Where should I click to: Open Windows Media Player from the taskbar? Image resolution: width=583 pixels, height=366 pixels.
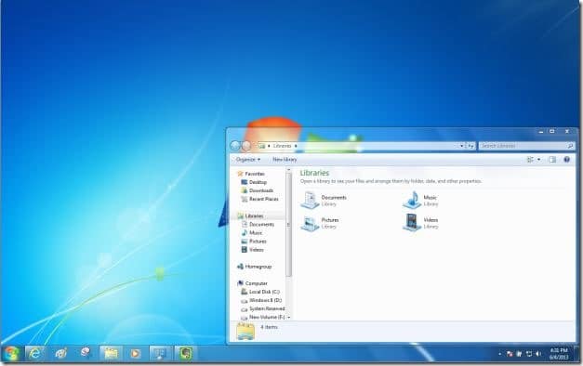(x=136, y=353)
